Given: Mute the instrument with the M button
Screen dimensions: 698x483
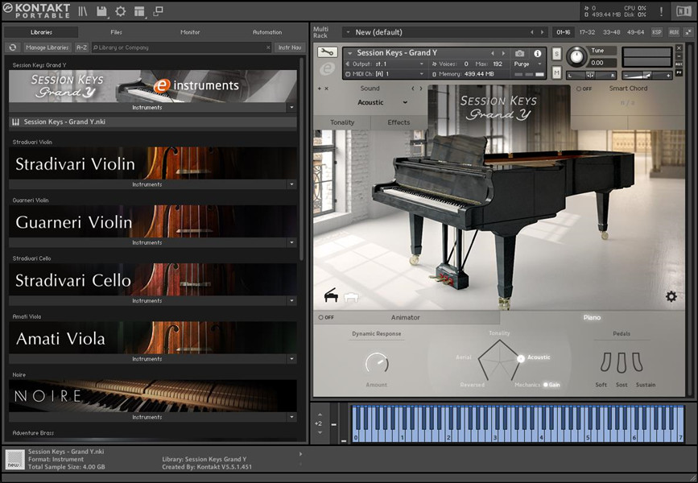Looking at the screenshot, I should pyautogui.click(x=556, y=72).
